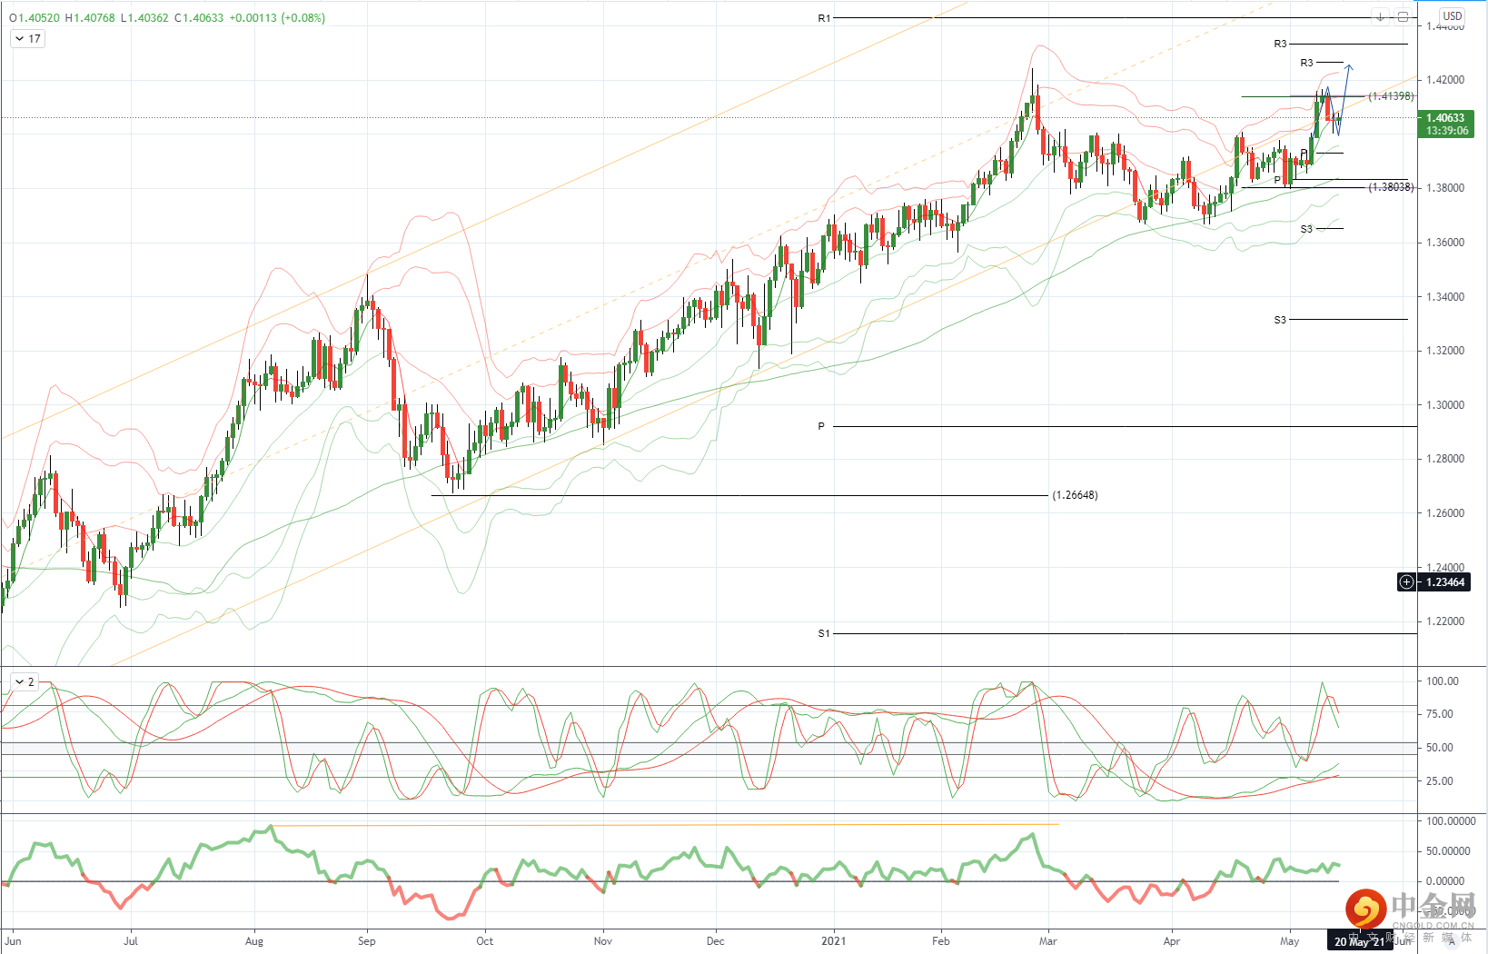Screen dimensions: 1488x954
Task: Click the 2021 label on time axis
Action: pyautogui.click(x=833, y=941)
